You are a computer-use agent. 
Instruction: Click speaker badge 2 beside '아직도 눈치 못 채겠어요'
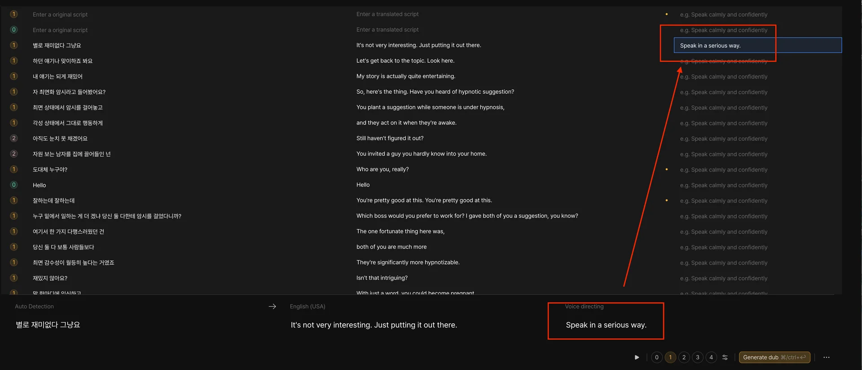pyautogui.click(x=14, y=138)
